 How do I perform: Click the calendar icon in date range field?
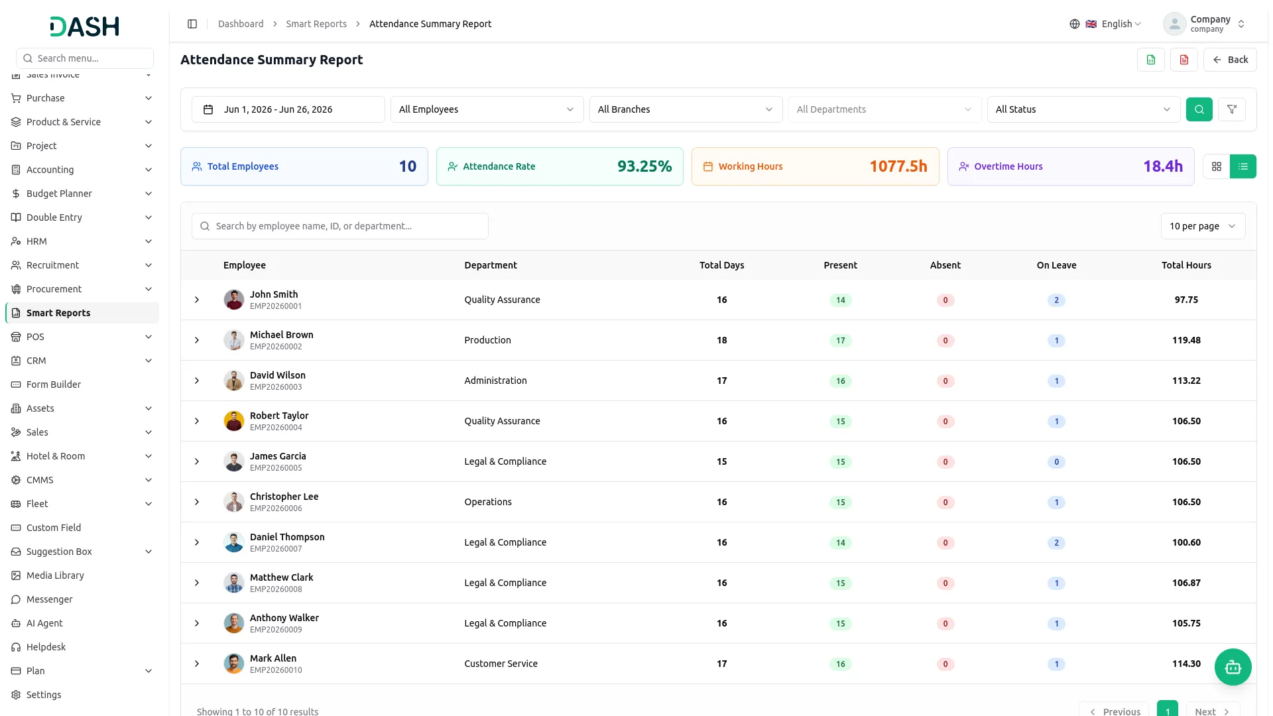coord(208,109)
